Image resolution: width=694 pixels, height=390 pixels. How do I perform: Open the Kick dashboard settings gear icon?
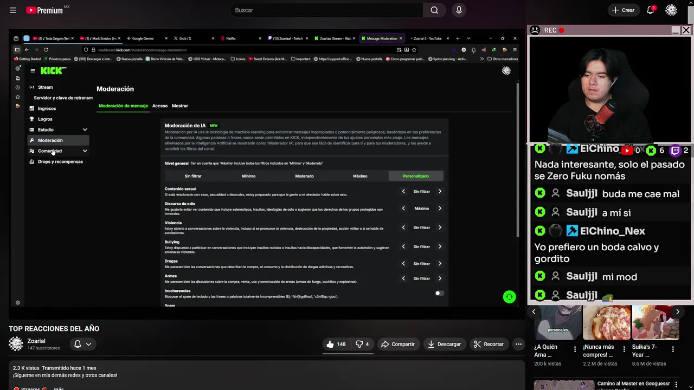(x=17, y=303)
